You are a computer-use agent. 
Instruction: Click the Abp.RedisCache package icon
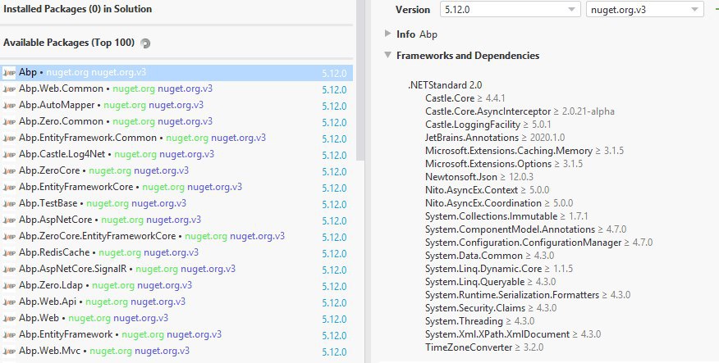coord(9,253)
